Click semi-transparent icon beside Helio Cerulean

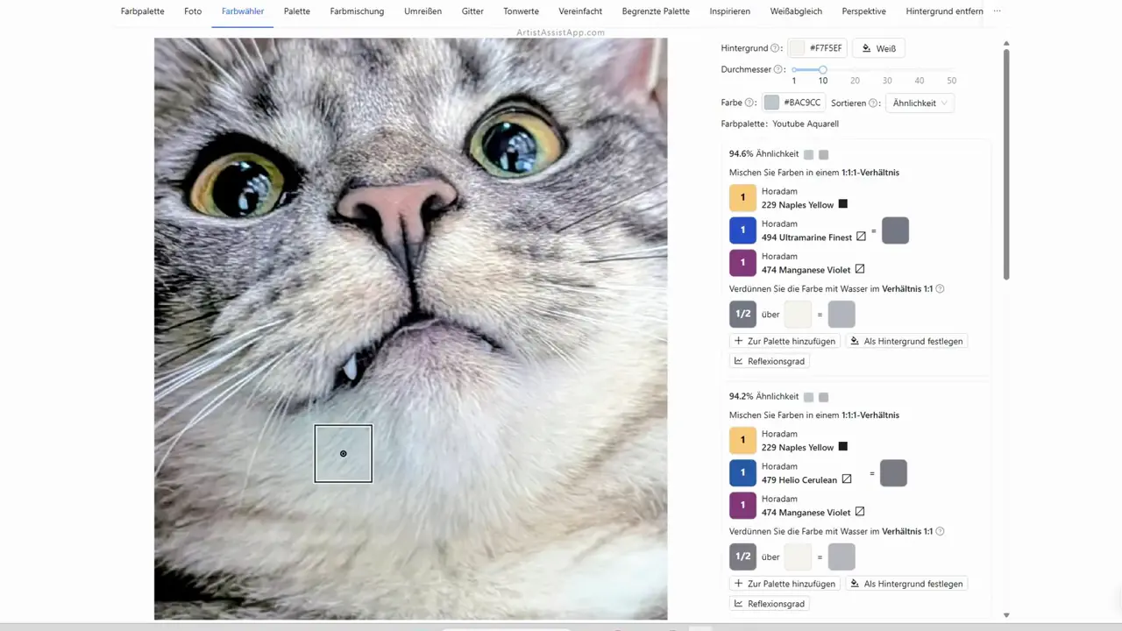click(847, 479)
